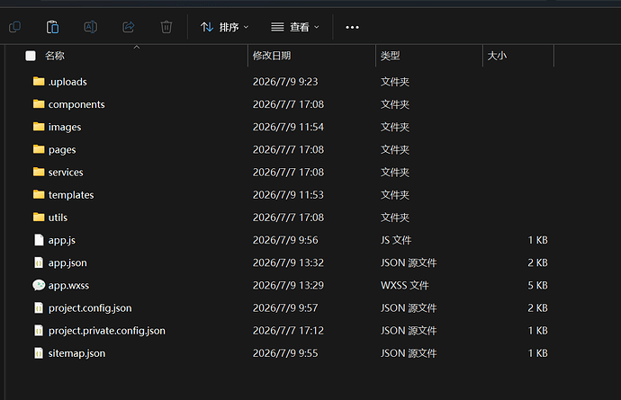Click the pages folder icon
The image size is (621, 400).
39,148
